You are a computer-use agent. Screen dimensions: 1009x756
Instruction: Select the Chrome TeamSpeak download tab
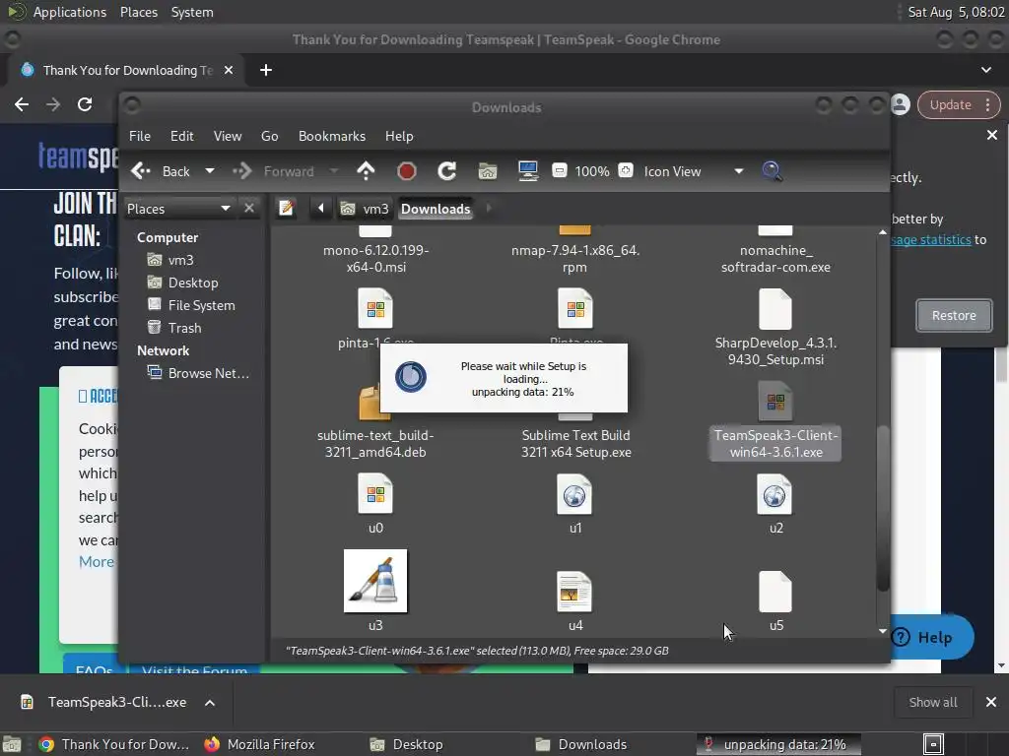[x=127, y=70]
